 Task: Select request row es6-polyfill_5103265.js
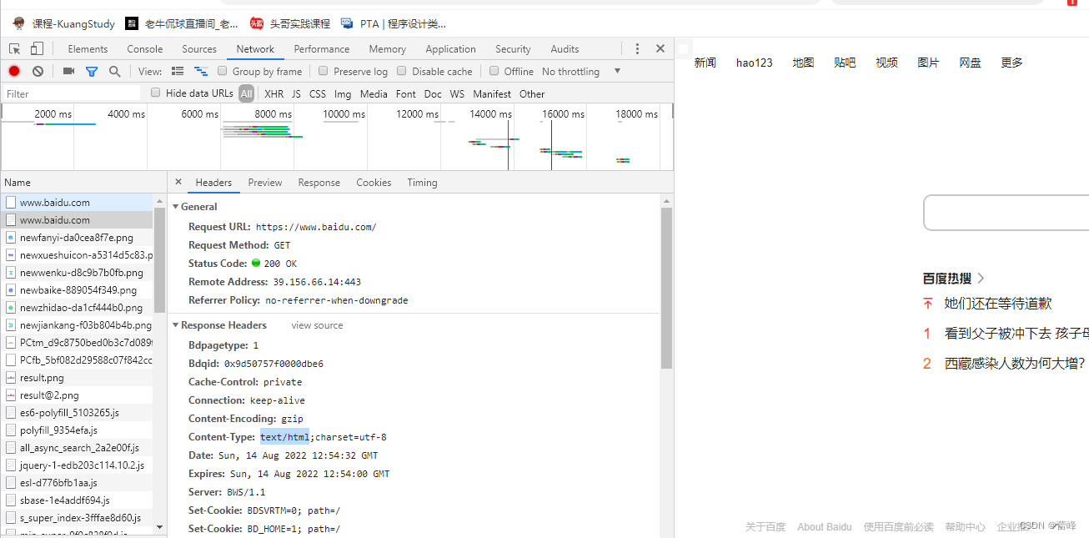(77, 413)
